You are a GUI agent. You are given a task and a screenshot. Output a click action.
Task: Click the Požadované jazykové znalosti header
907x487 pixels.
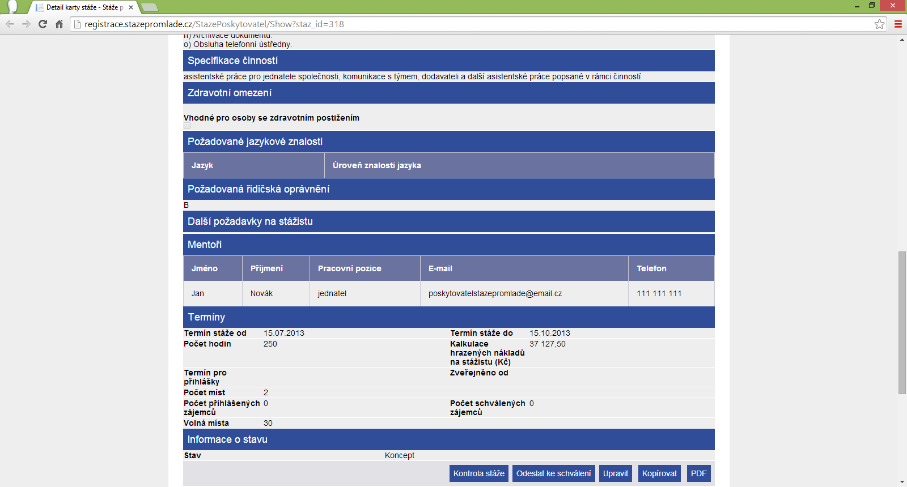(x=449, y=142)
